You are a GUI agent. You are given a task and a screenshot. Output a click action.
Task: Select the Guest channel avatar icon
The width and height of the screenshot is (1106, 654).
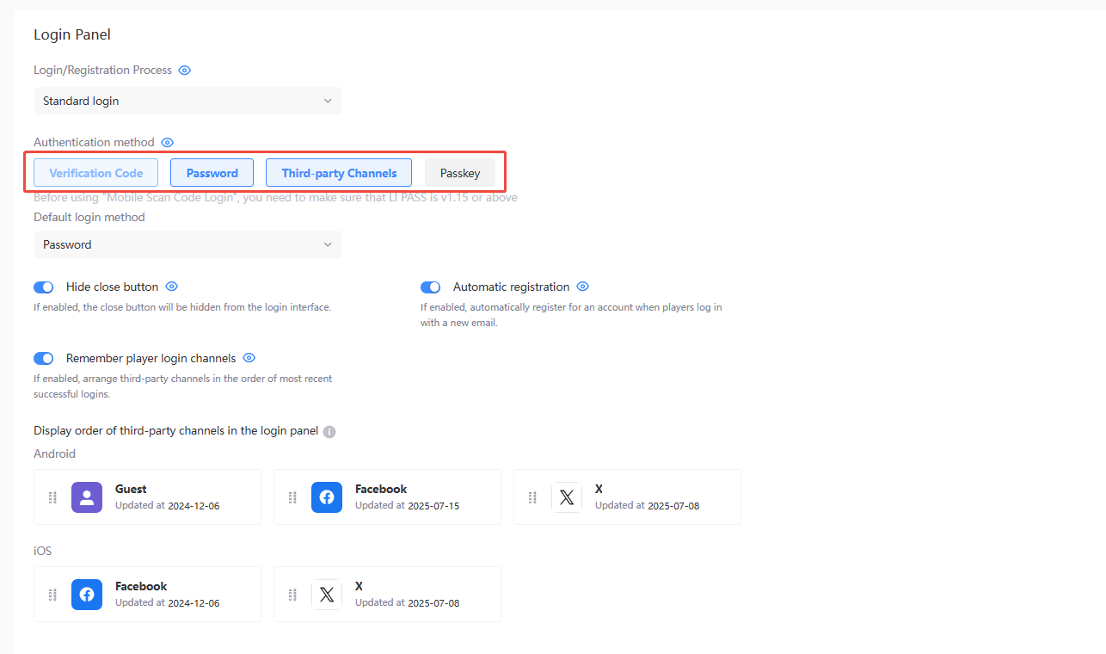(x=87, y=497)
